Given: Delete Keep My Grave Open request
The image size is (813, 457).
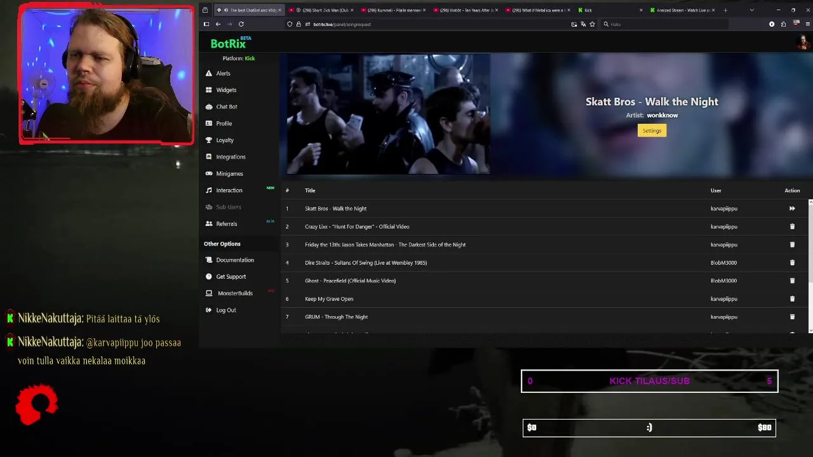Looking at the screenshot, I should (x=792, y=299).
